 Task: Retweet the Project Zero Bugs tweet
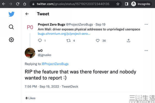point(68,41)
